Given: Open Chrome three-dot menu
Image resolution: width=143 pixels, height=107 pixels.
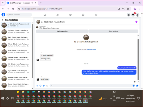Looking at the screenshot, I should click(x=140, y=9).
